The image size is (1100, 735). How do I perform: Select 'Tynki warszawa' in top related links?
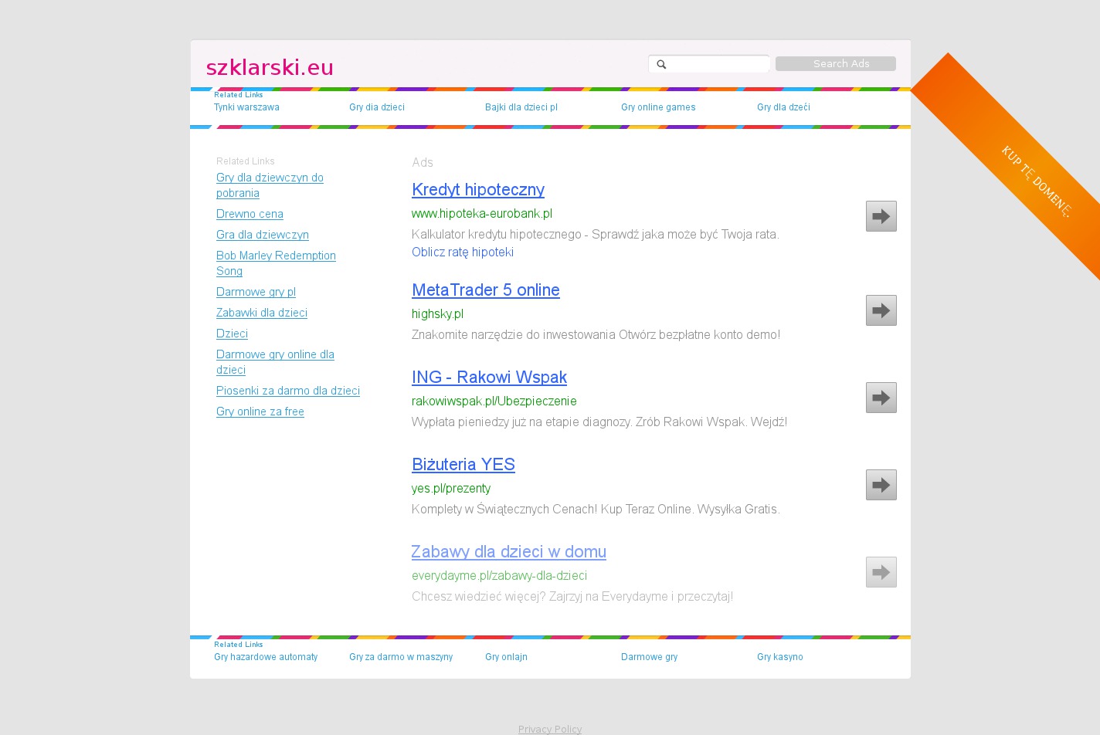pyautogui.click(x=246, y=107)
